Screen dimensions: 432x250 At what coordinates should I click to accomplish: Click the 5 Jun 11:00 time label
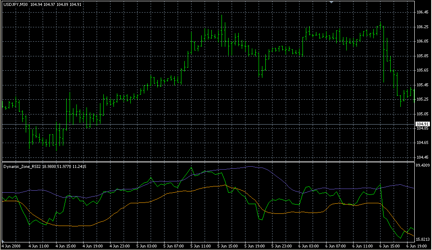(200, 245)
